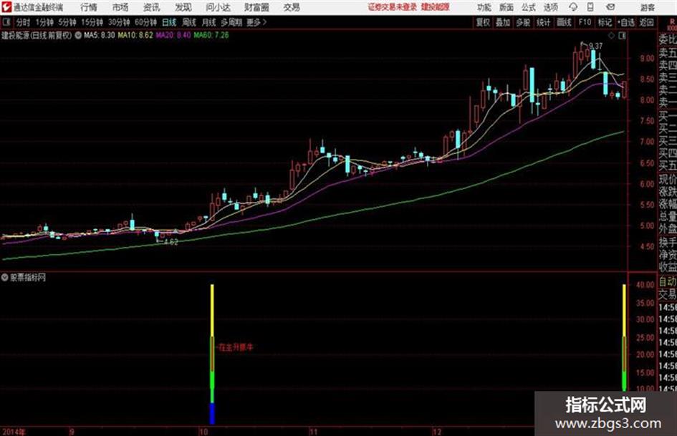Click the MA20: 8.40 indicator value
The height and width of the screenshot is (436, 677).
[x=173, y=35]
